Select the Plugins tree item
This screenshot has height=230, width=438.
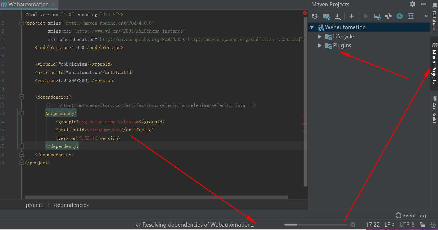point(342,45)
